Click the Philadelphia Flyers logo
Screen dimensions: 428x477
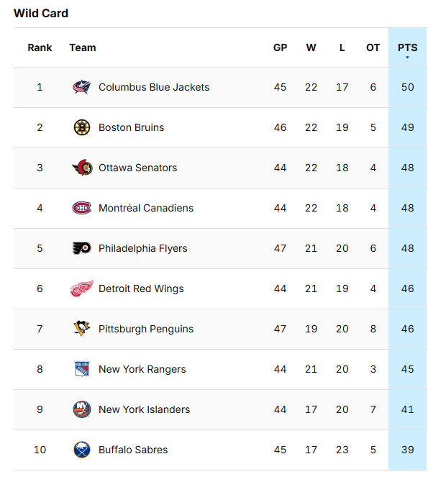(x=82, y=248)
